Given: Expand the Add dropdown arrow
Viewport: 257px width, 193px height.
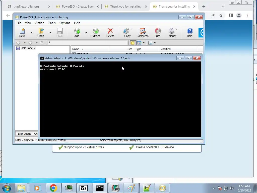Looking at the screenshot, I should [86, 33].
